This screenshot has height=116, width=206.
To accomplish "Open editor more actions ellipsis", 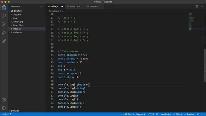I will pos(202,6).
